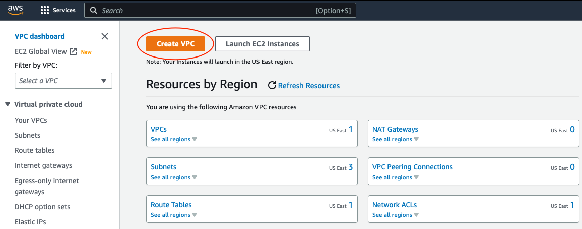This screenshot has height=229, width=582.
Task: Open Route tables in the sidebar
Action: (x=35, y=150)
